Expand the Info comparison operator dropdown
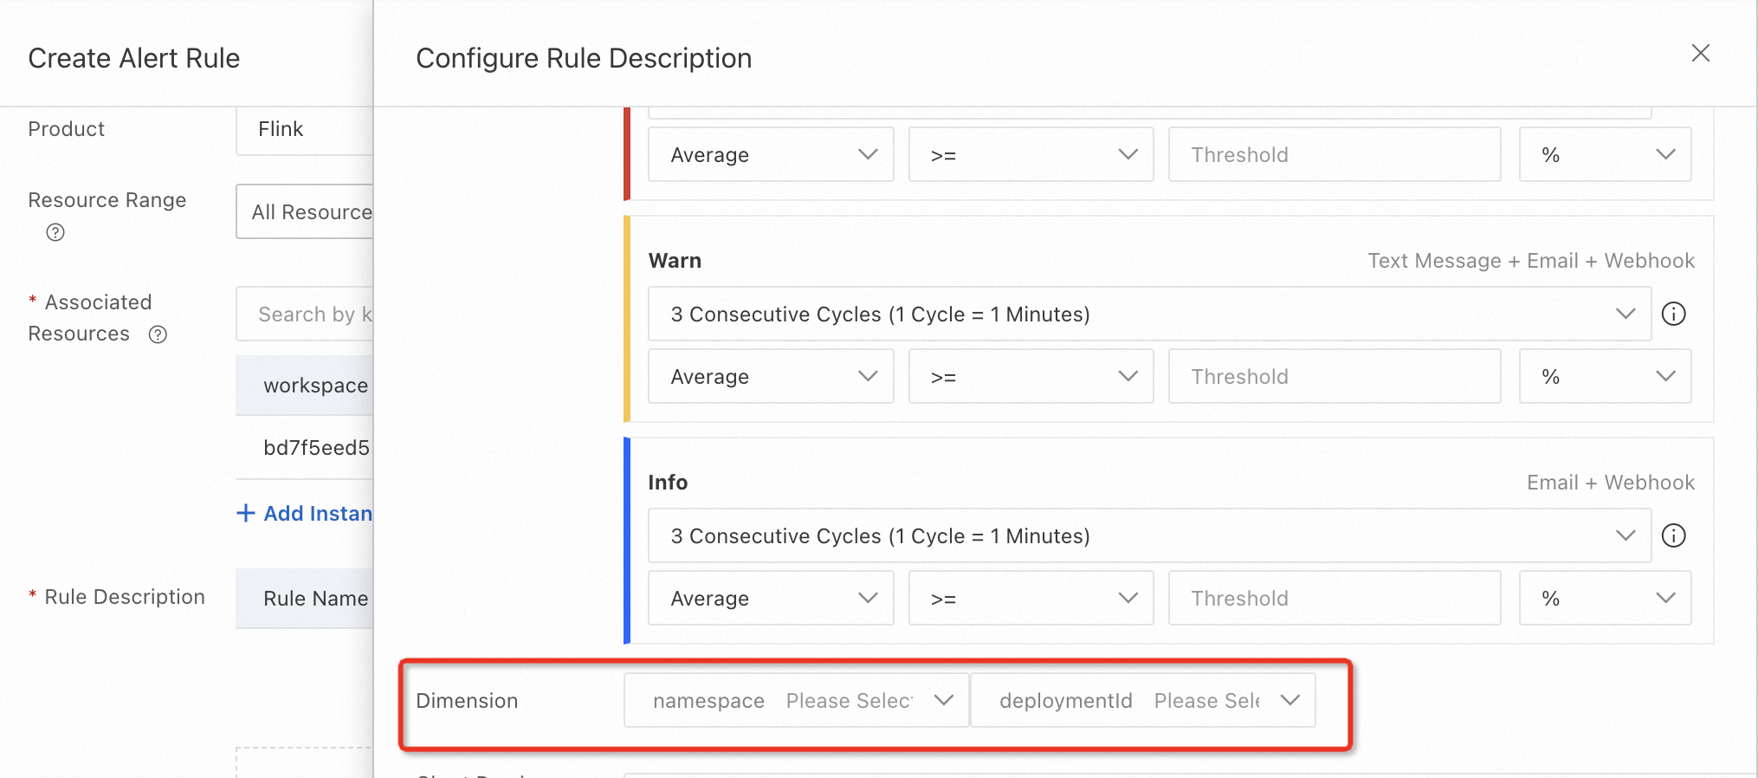The width and height of the screenshot is (1758, 778). click(x=1031, y=598)
